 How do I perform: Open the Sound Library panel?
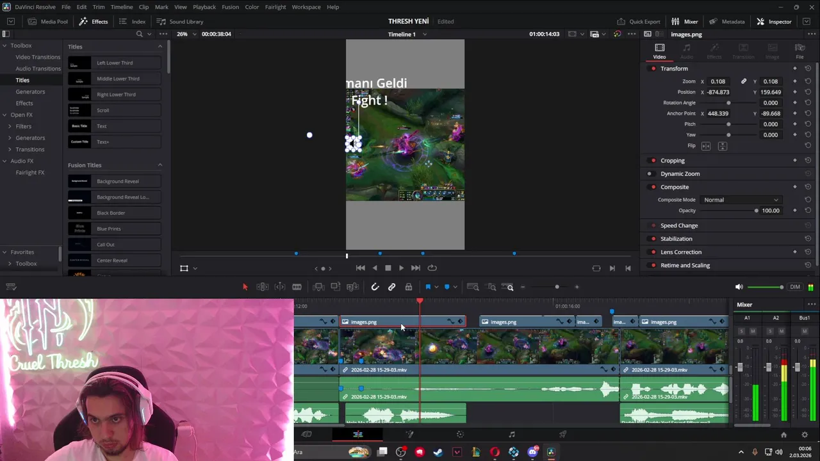pos(180,22)
